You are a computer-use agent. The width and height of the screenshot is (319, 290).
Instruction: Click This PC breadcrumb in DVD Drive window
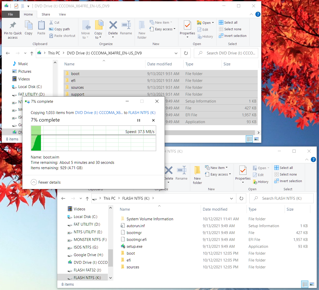pos(54,53)
